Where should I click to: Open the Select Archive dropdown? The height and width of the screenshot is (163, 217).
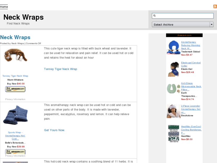183,25
